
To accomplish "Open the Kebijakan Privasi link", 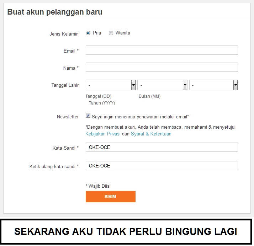I will (x=103, y=134).
